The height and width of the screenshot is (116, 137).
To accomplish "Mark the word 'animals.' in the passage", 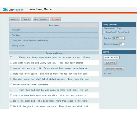I will coord(61,79).
